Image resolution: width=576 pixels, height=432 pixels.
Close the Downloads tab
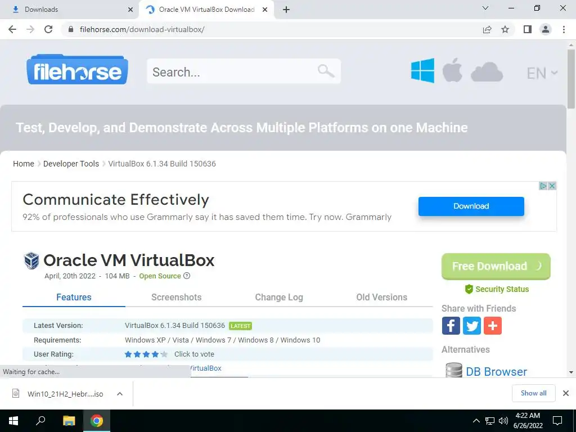[130, 10]
